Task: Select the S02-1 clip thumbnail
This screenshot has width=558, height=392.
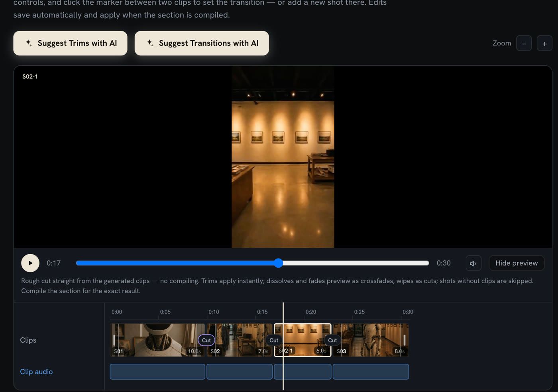Action: point(303,340)
